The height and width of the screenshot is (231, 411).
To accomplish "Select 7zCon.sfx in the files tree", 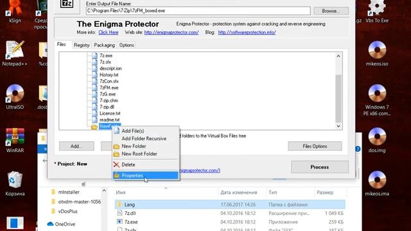I will coord(109,81).
